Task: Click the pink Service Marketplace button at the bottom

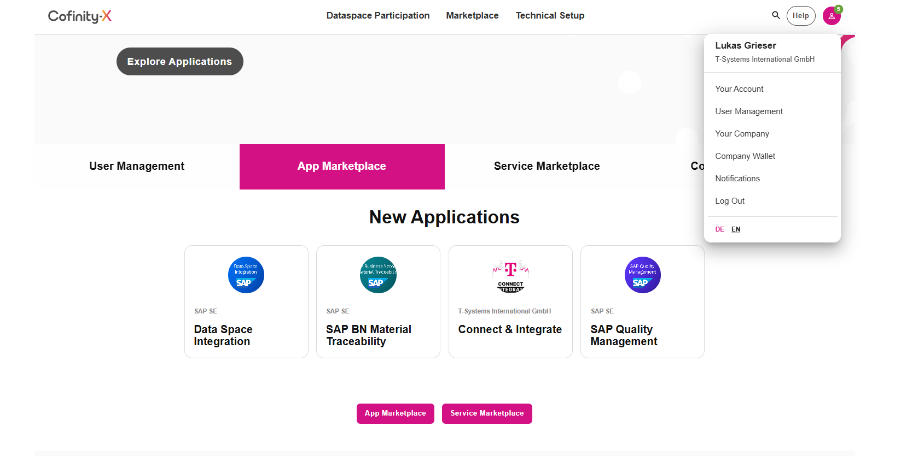Action: coord(487,413)
